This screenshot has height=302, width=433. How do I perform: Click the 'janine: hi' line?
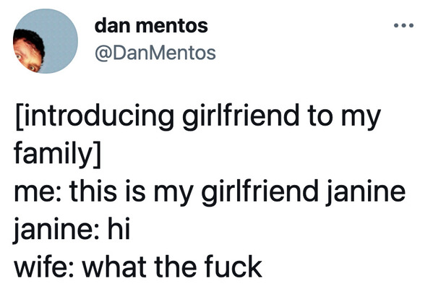pos(72,230)
